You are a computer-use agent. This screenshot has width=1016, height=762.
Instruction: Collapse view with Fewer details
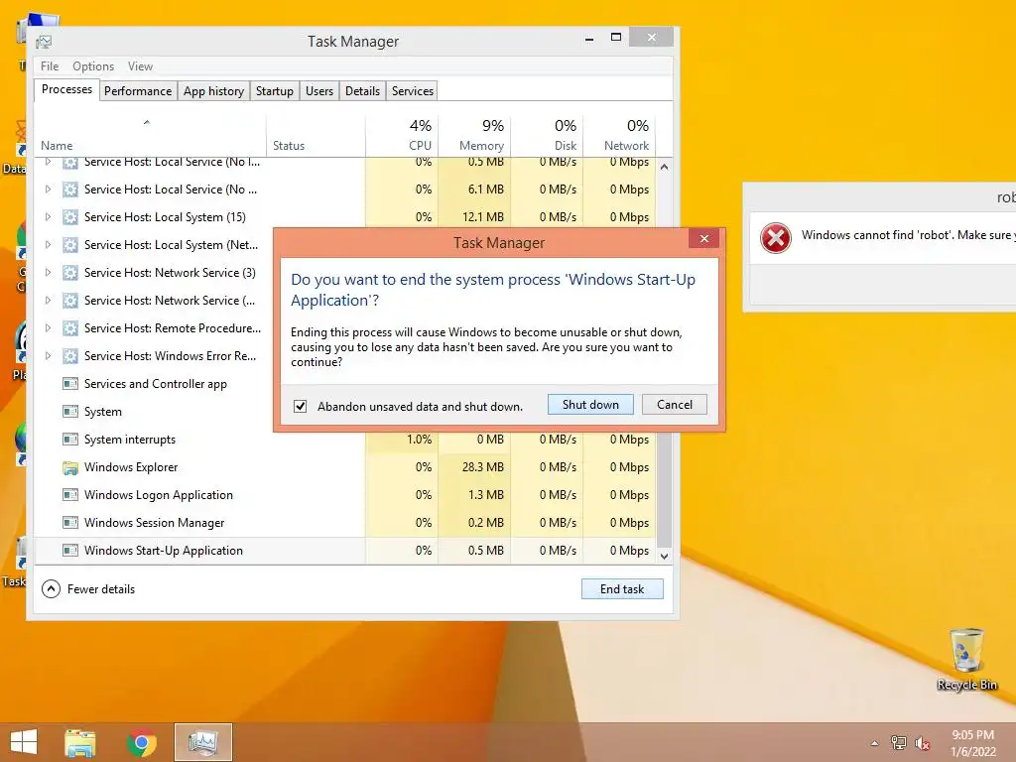(88, 589)
